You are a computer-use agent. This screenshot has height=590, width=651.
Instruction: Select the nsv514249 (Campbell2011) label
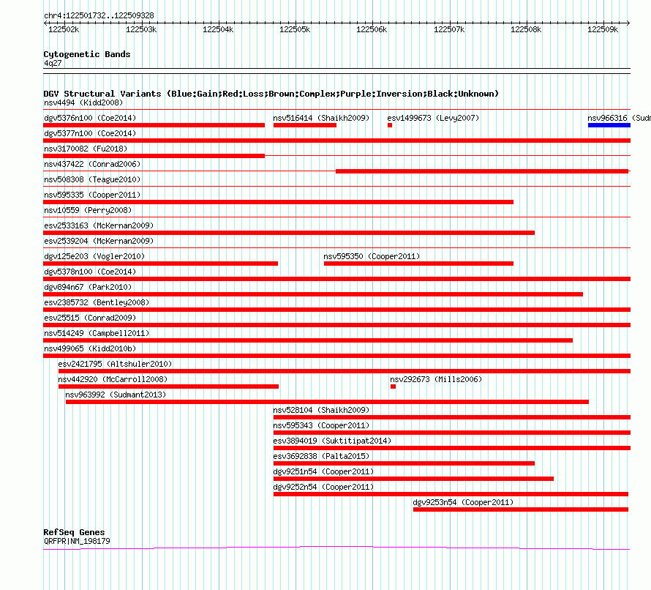click(x=97, y=333)
